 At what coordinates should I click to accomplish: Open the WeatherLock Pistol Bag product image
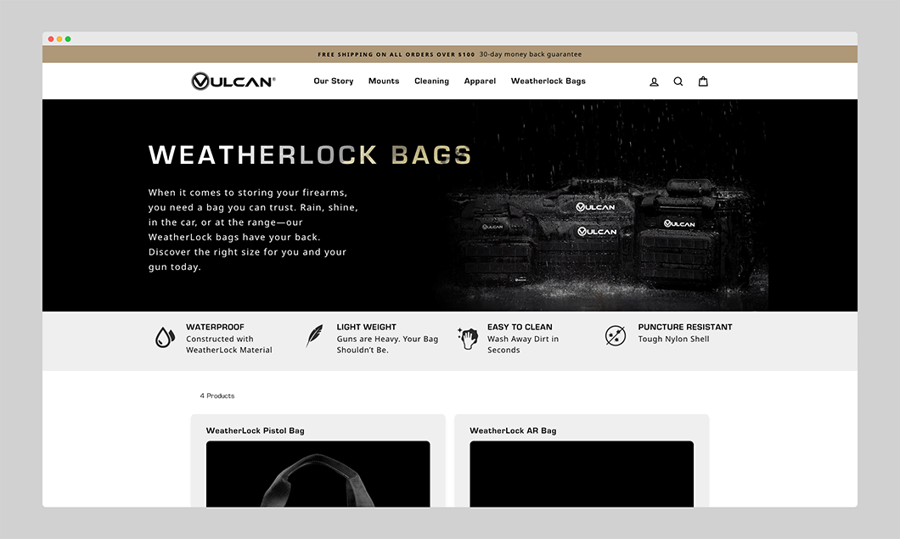click(x=318, y=474)
